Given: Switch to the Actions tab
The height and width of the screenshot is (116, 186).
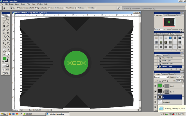Looking at the screenshot, I should pos(165,55).
